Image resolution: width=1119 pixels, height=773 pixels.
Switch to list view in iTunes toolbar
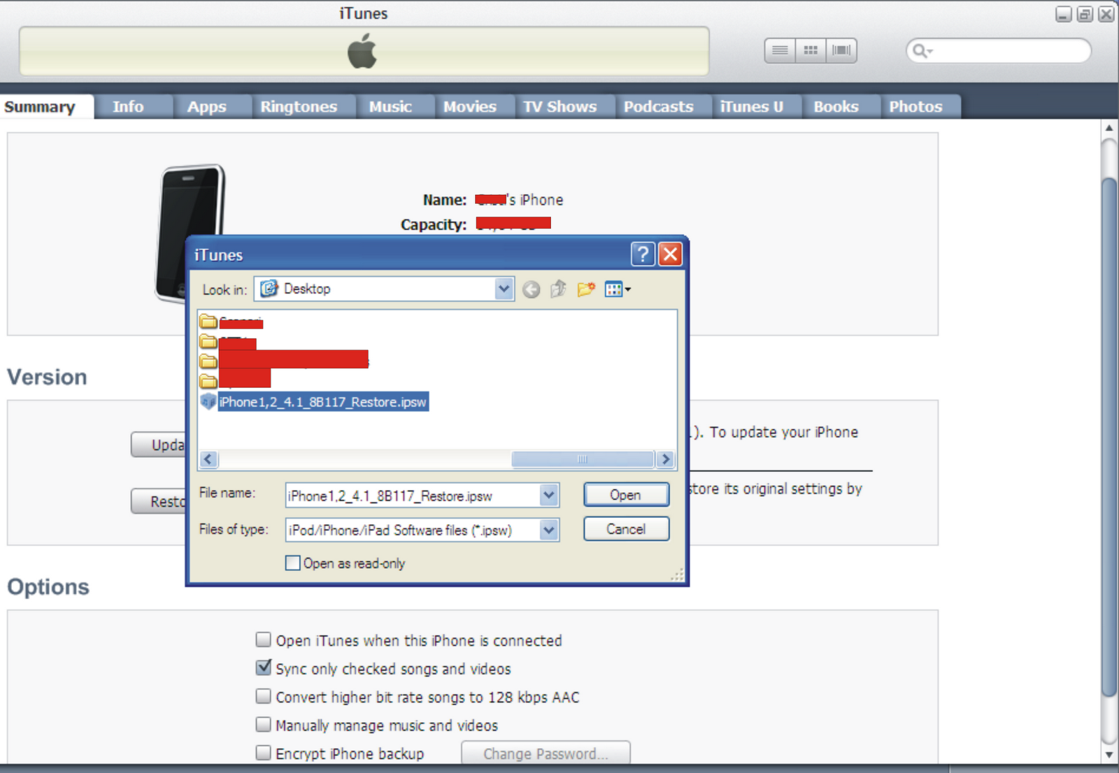tap(778, 50)
